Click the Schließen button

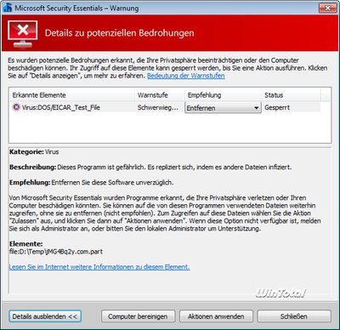click(294, 316)
